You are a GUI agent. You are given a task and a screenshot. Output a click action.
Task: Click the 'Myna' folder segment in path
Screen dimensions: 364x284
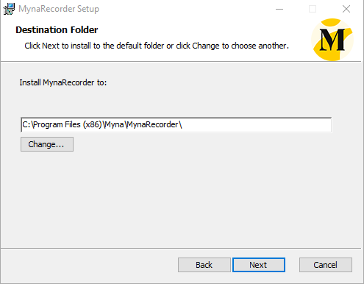click(114, 125)
